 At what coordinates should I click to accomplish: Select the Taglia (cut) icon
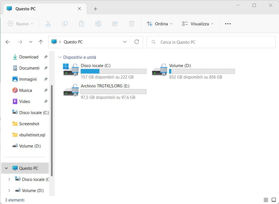point(48,24)
